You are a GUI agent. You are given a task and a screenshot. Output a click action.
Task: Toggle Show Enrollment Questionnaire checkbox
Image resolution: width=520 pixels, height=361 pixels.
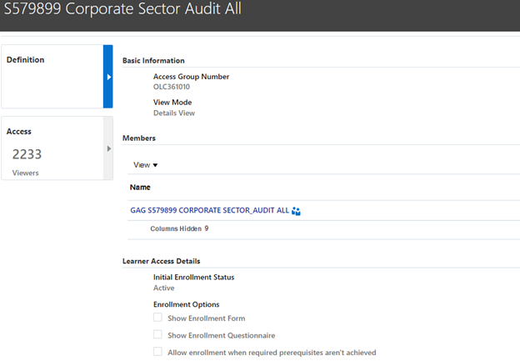(x=157, y=334)
